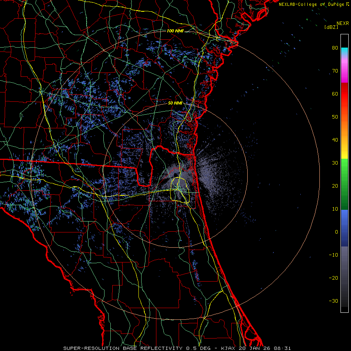Screen dimensions: 351x351
Task: Click the cyan band at top of color bar
Action: click(x=344, y=51)
